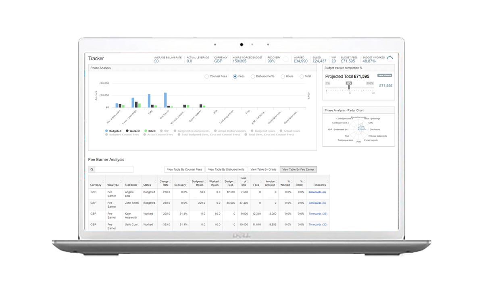479x294 pixels.
Task: Toggle the green Billed legend series
Action: 150,131
